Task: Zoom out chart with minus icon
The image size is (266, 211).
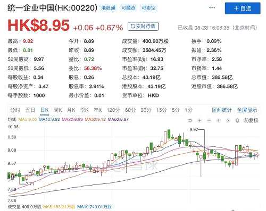Action: tap(209, 120)
